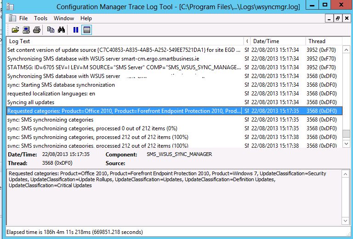Click the 22/08/2013 15:17:35 cell of the 0% row
353x239 pixels.
[275, 128]
